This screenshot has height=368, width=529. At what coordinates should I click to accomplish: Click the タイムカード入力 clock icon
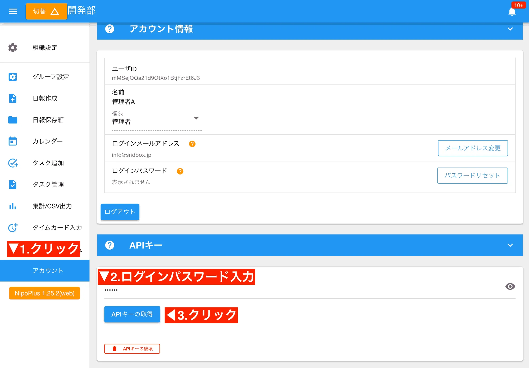pos(13,228)
